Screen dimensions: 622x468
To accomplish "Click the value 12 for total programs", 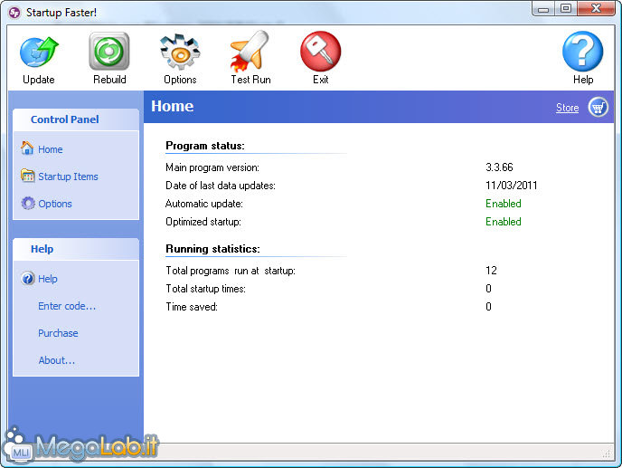I will click(x=491, y=271).
